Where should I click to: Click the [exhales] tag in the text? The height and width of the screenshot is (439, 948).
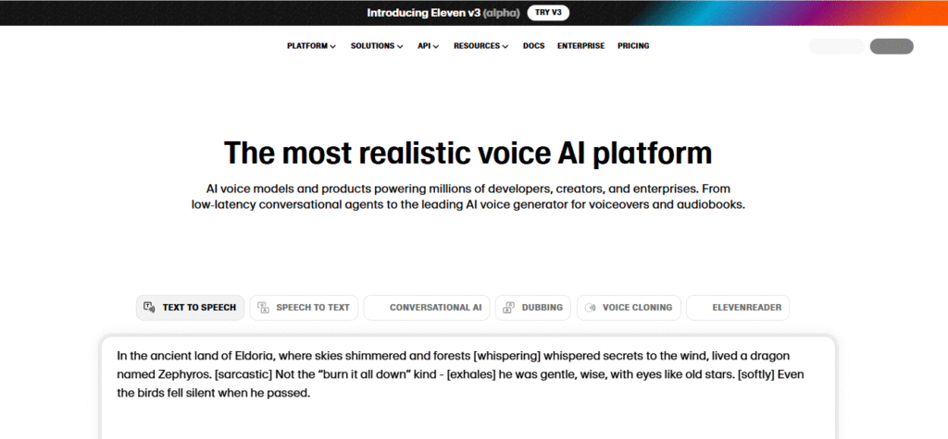click(x=471, y=374)
